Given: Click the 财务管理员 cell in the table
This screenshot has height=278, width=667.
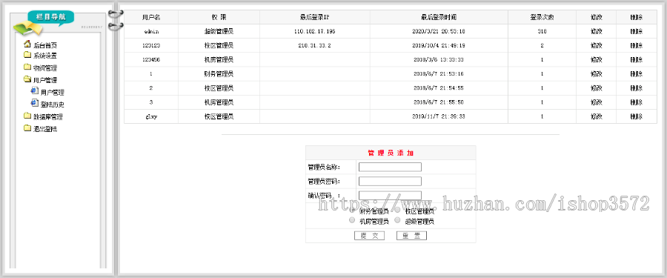Looking at the screenshot, I should coord(219,73).
